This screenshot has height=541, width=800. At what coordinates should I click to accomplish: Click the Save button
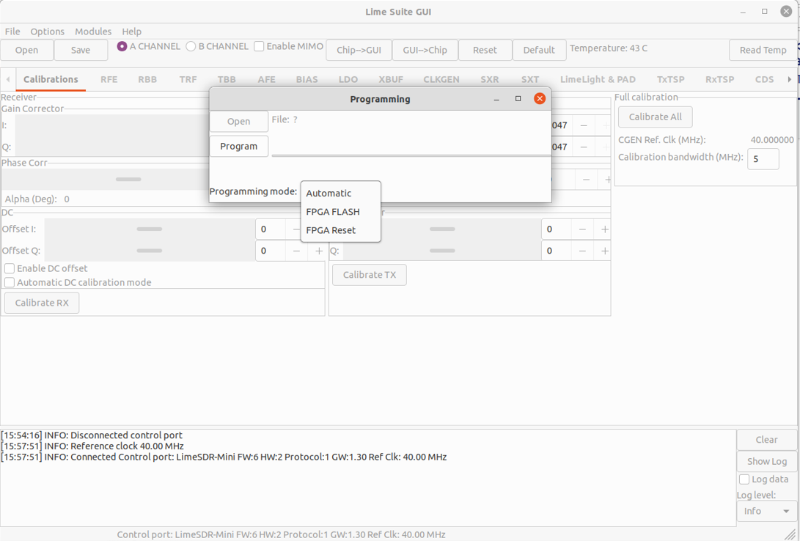[x=81, y=50]
